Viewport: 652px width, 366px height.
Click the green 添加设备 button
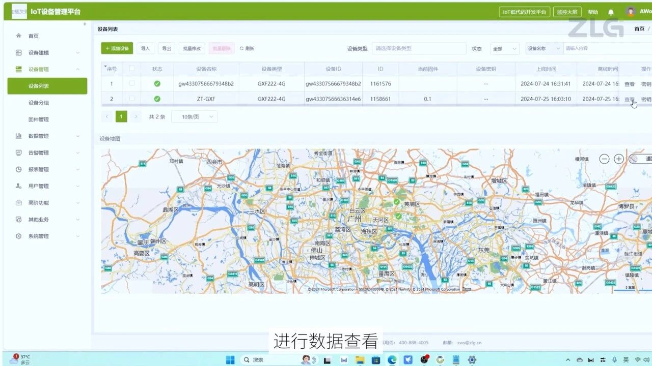pyautogui.click(x=117, y=49)
